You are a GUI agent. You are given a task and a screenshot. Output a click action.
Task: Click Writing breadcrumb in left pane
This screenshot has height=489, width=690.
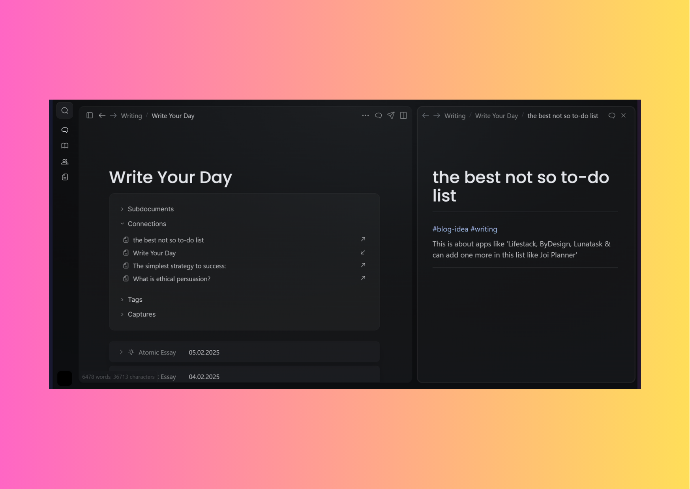[131, 116]
